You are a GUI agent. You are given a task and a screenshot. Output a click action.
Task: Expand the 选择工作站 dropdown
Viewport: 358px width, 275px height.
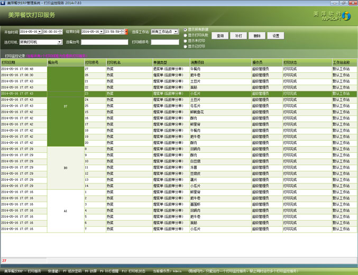point(176,32)
